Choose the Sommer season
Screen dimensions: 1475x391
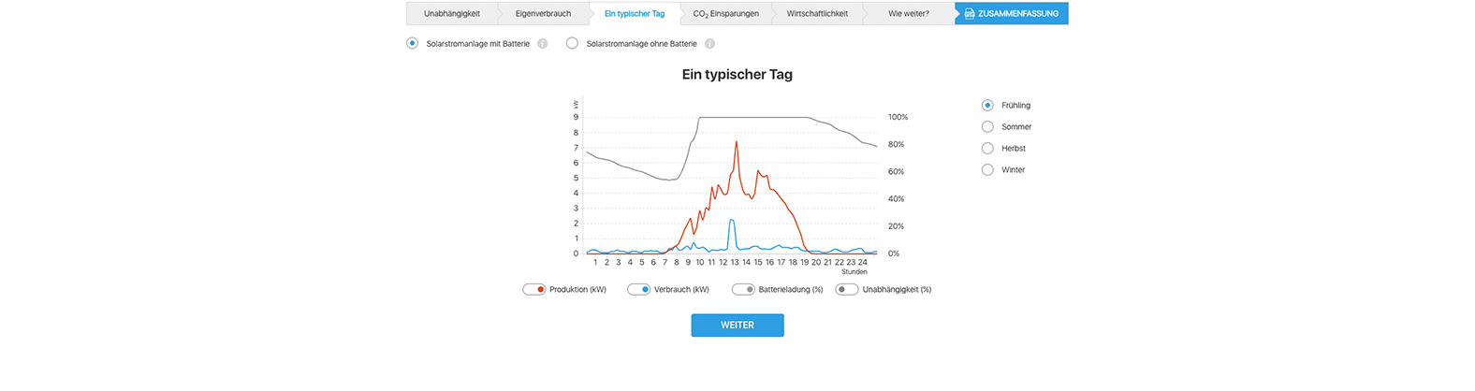click(x=987, y=127)
